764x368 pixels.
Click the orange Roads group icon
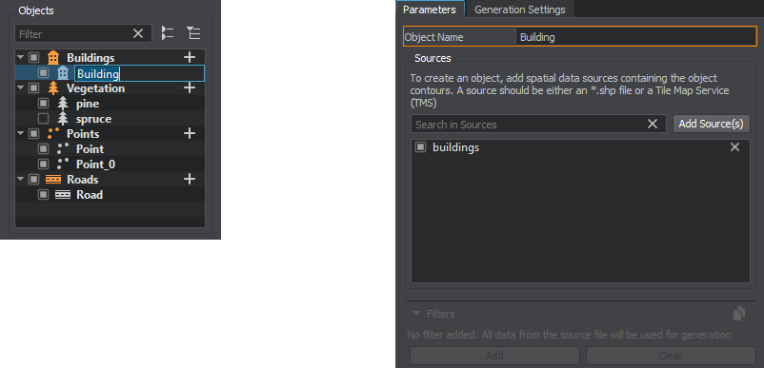coord(53,180)
